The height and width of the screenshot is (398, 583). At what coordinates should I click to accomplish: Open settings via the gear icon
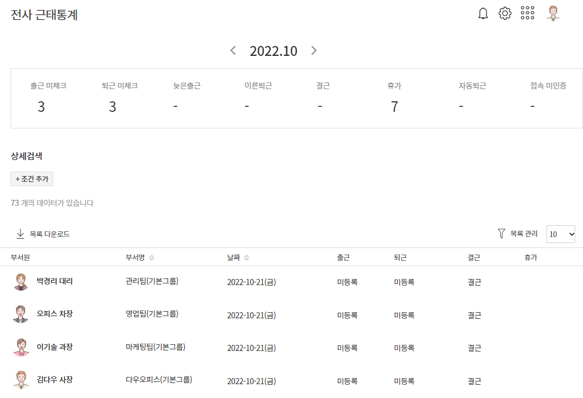[x=505, y=14]
